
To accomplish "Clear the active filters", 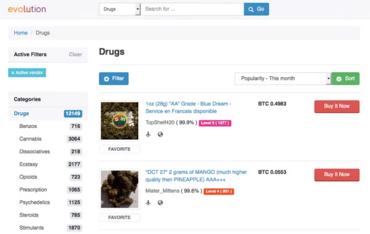I will [x=75, y=54].
